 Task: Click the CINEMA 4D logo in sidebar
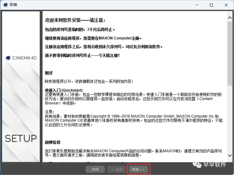(21, 58)
